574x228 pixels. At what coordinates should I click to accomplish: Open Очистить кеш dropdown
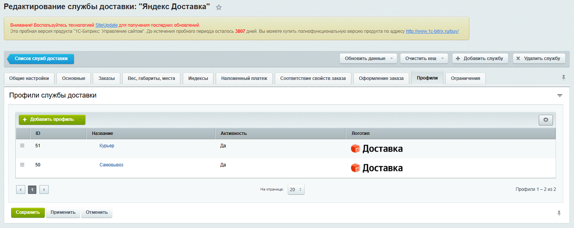tap(424, 59)
